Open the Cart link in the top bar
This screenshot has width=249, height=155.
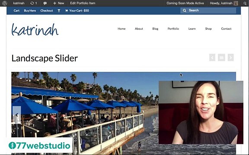pos(16,11)
